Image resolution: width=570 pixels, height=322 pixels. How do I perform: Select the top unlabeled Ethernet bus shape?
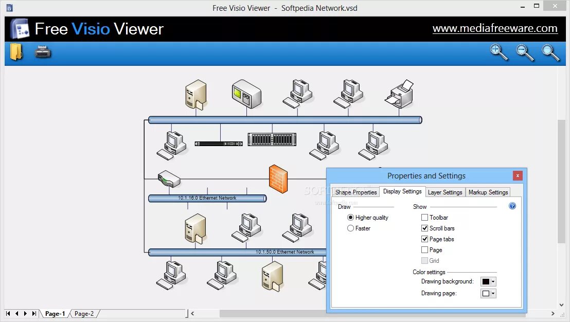pos(285,120)
